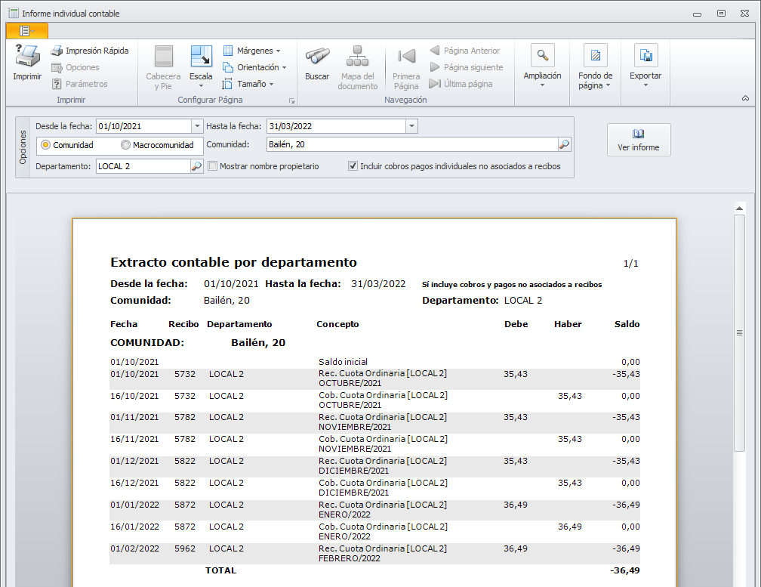Click the Comunidad search magnifier icon
The height and width of the screenshot is (587, 761).
564,144
